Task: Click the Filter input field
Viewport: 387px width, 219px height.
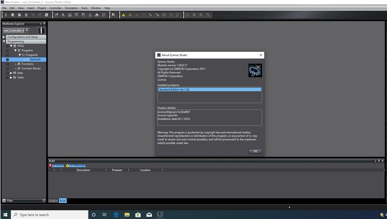Action: pos(24,200)
